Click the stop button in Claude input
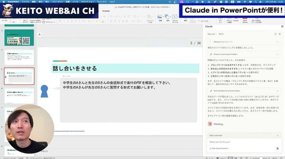Image resolution: width=285 pixels, height=159 pixels. [277, 148]
